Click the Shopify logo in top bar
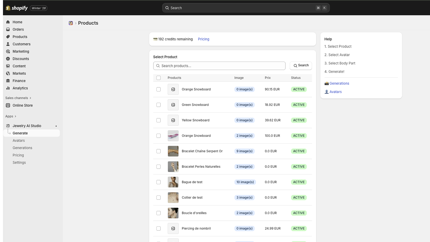 coord(17,8)
